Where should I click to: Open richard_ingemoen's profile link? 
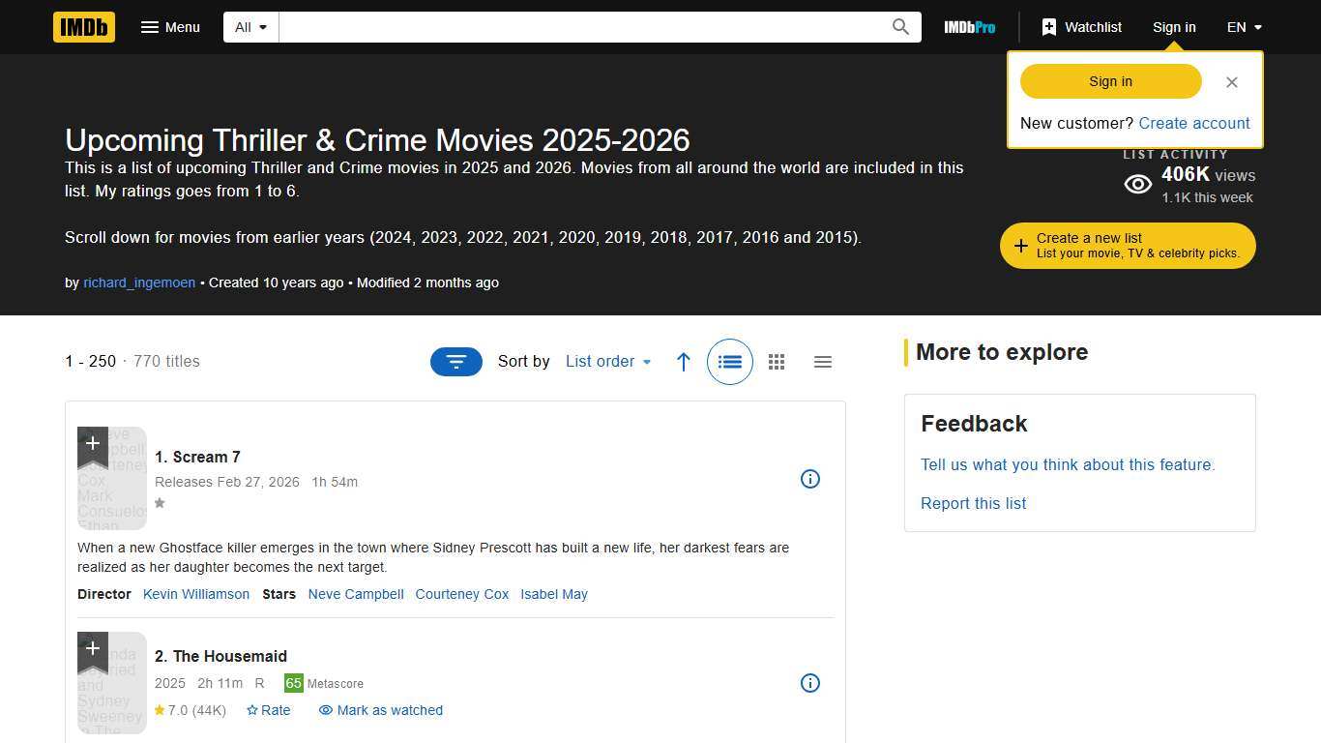click(138, 282)
